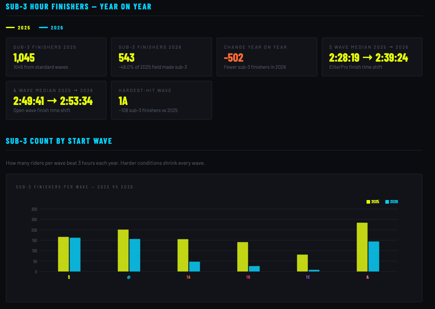Image resolution: width=435 pixels, height=309 pixels.
Task: Open the Change Year on Year card
Action: pos(267,57)
